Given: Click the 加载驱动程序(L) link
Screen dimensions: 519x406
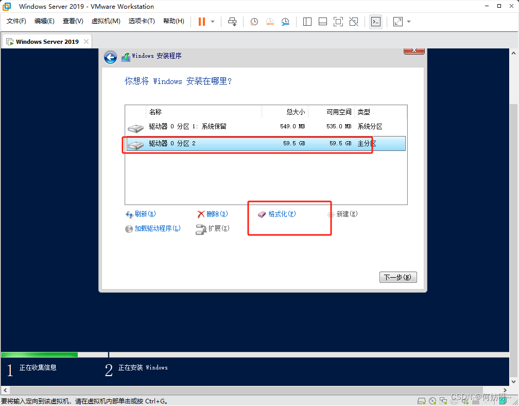Looking at the screenshot, I should (x=158, y=228).
